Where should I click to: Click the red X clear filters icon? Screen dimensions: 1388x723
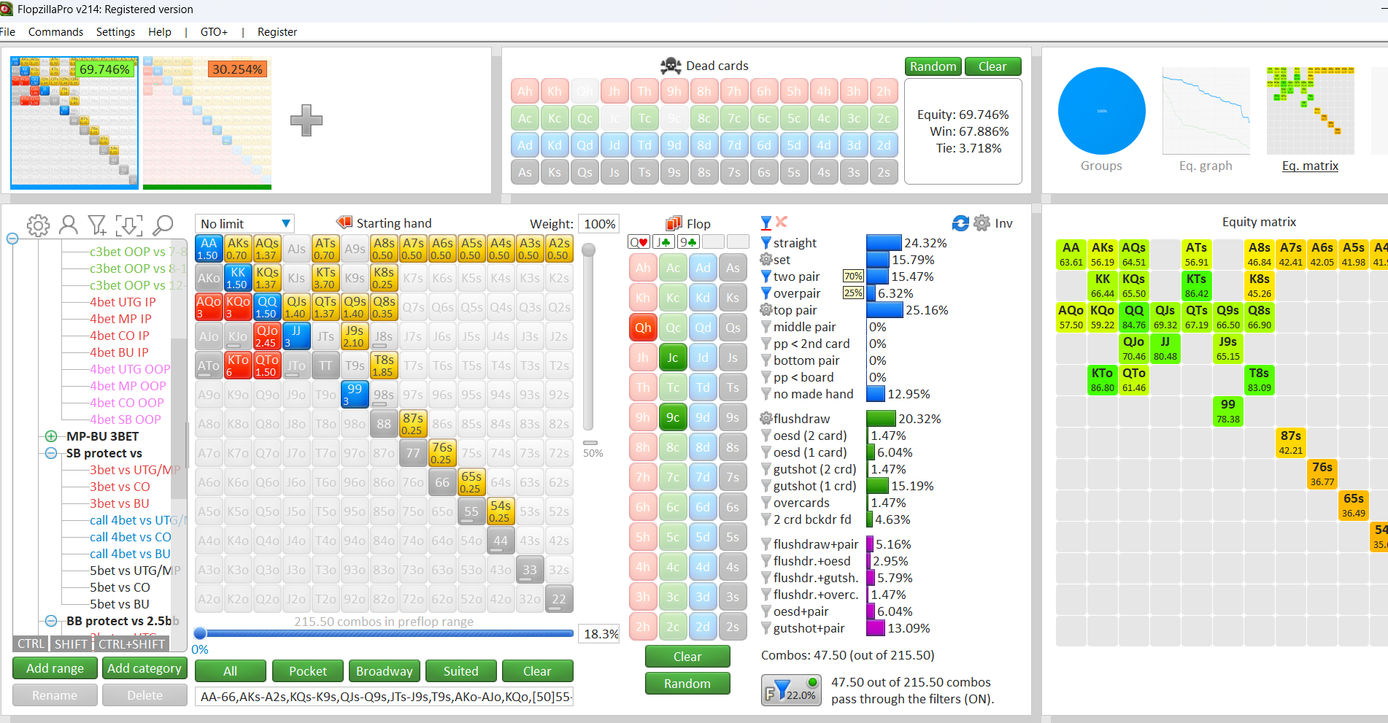click(x=782, y=222)
